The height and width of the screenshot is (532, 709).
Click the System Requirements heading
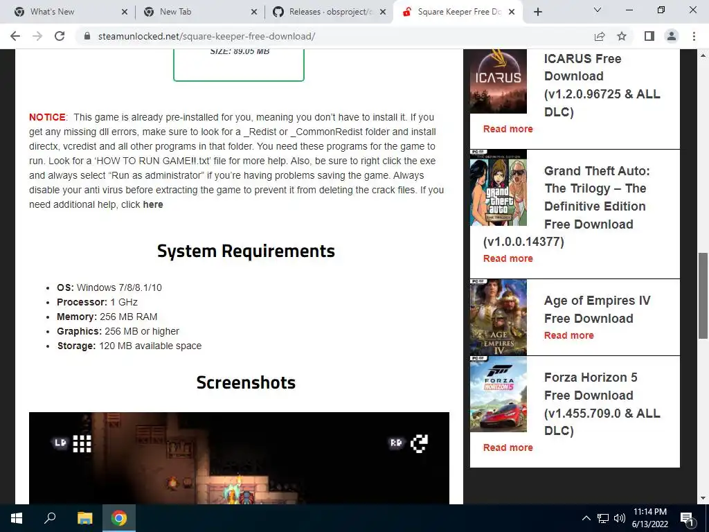pos(246,251)
